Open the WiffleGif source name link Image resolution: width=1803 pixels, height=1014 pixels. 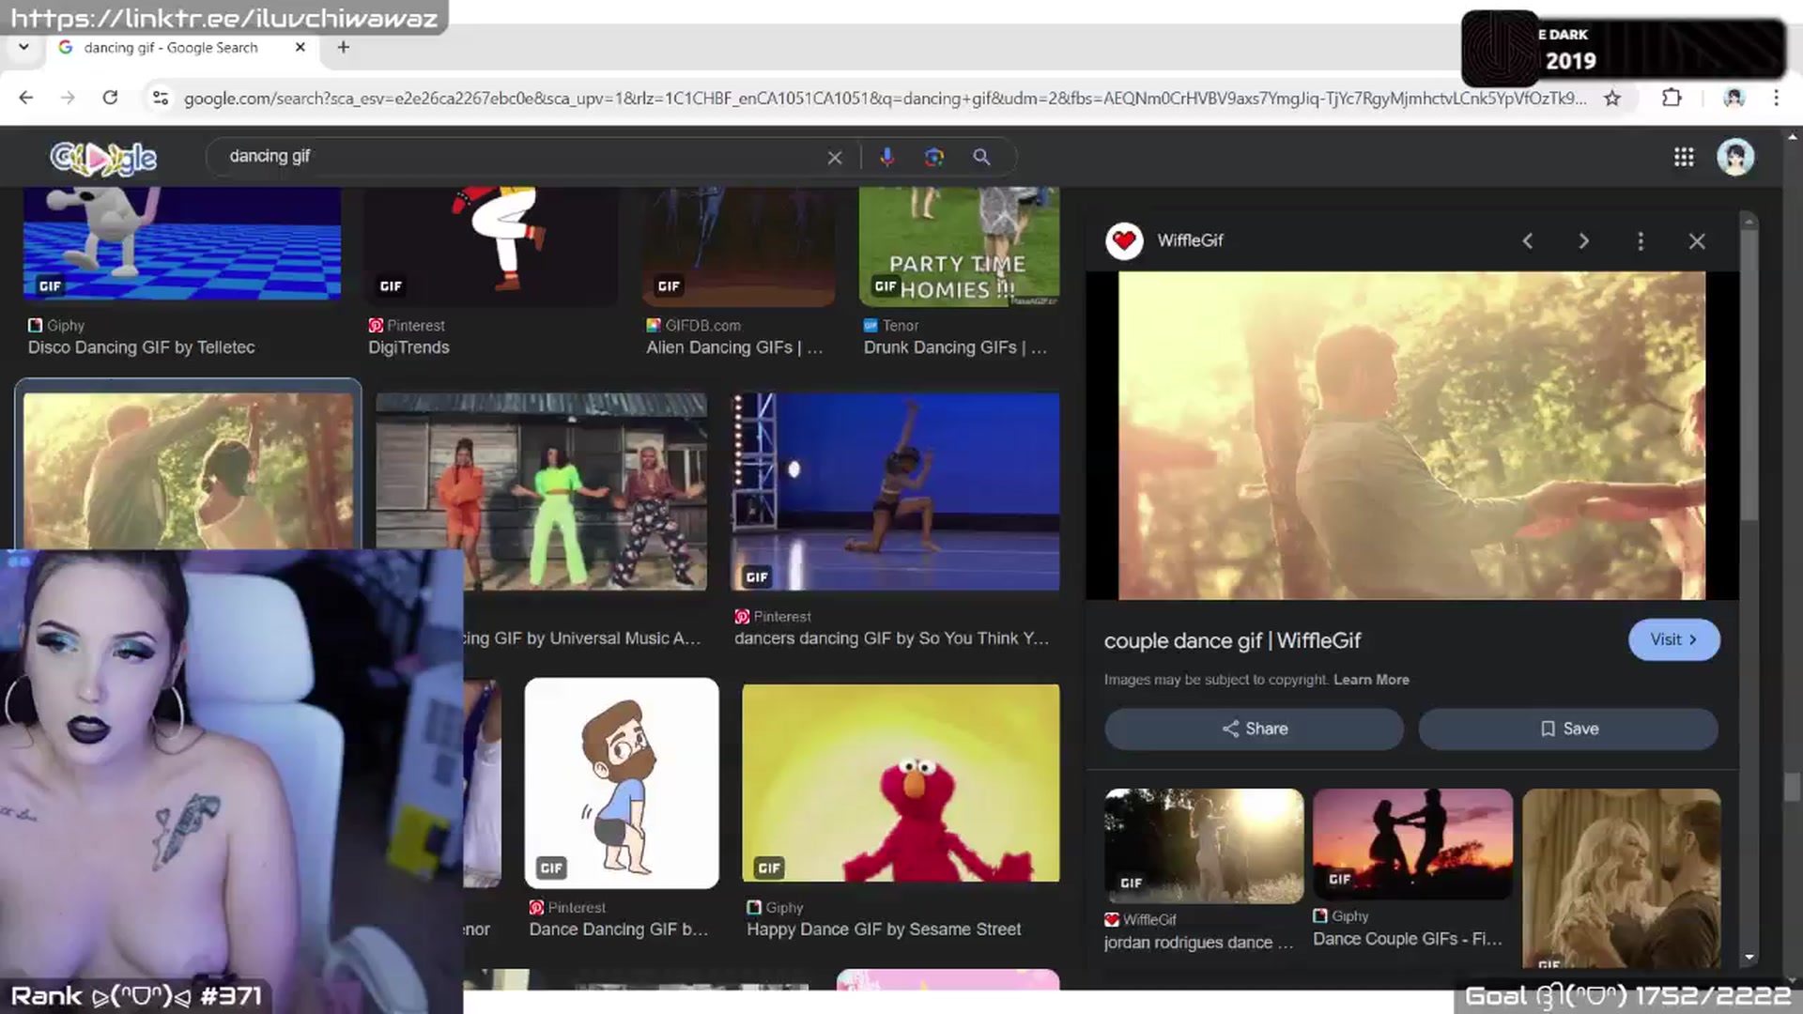point(1190,240)
